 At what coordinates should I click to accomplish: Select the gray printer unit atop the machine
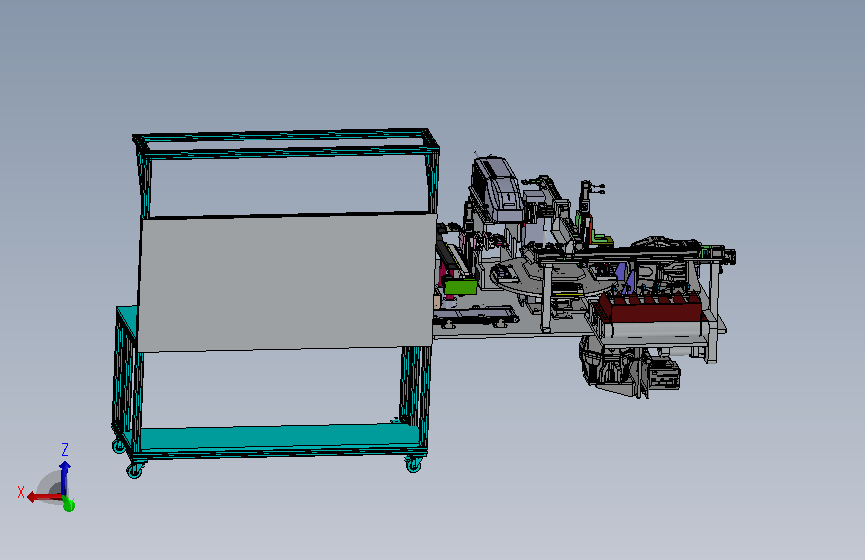(x=497, y=188)
